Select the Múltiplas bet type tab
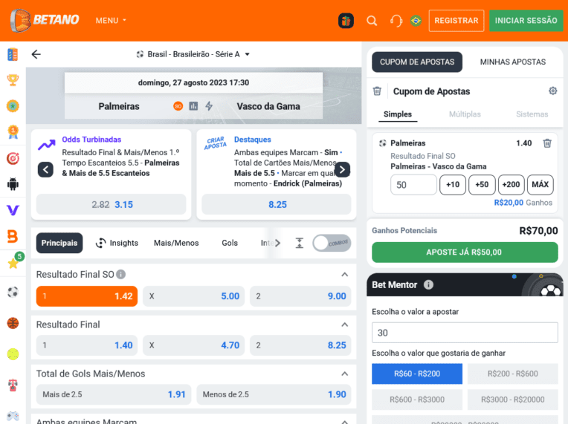This screenshot has width=568, height=424. (x=465, y=114)
